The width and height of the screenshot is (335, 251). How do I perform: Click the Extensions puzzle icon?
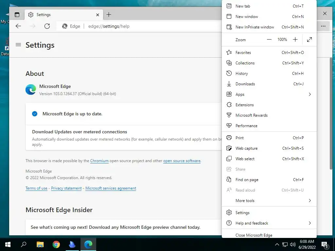(229, 105)
